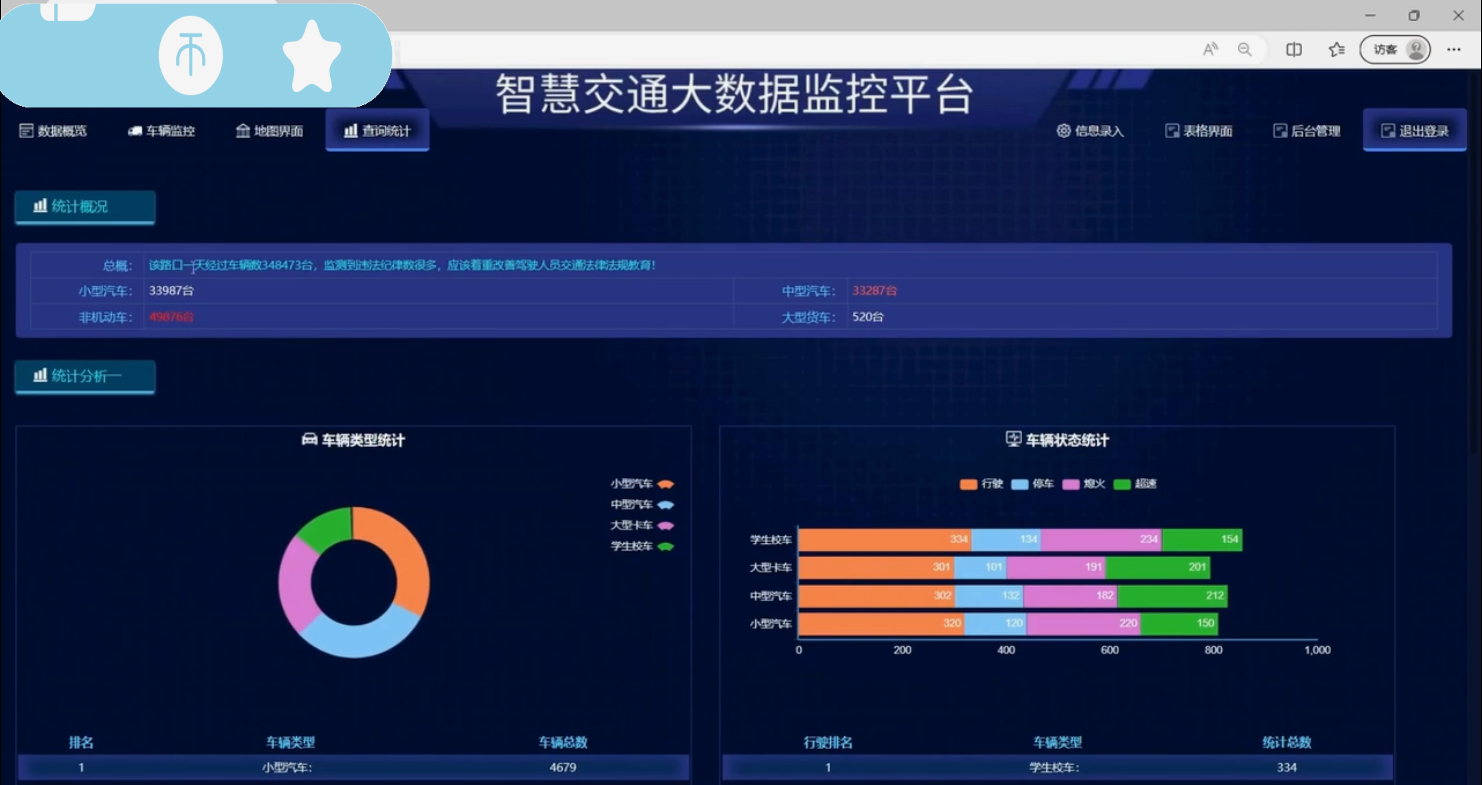Click the round upload icon in the overlay
Screen dimensions: 1482x785
(x=191, y=55)
